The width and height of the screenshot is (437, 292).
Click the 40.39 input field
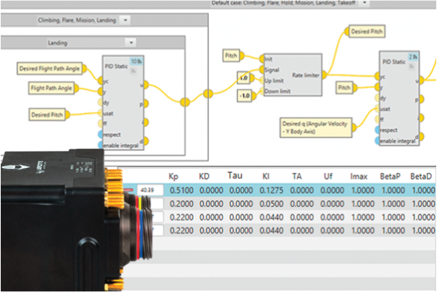pyautogui.click(x=150, y=190)
